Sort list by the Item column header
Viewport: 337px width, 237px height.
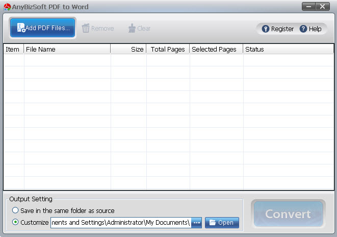point(13,49)
